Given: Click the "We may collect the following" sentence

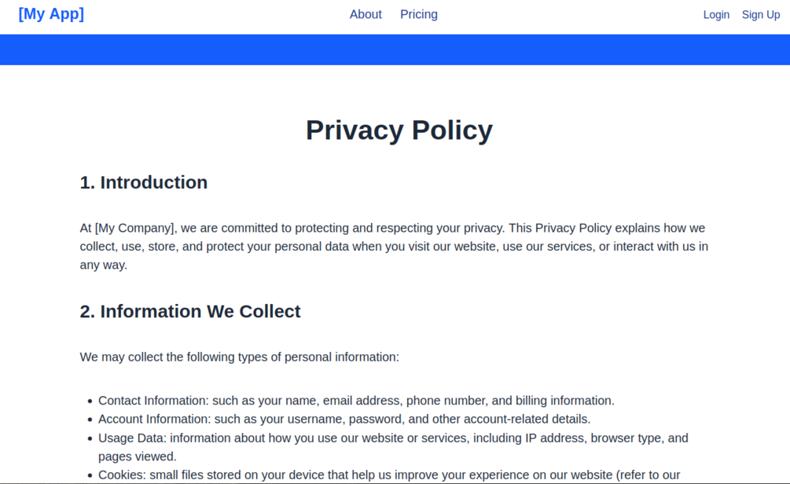Looking at the screenshot, I should point(240,357).
